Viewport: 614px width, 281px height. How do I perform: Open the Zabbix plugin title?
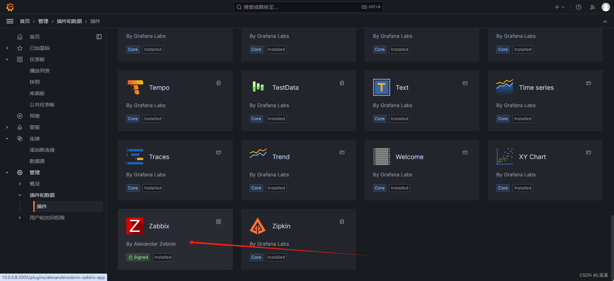(x=159, y=226)
